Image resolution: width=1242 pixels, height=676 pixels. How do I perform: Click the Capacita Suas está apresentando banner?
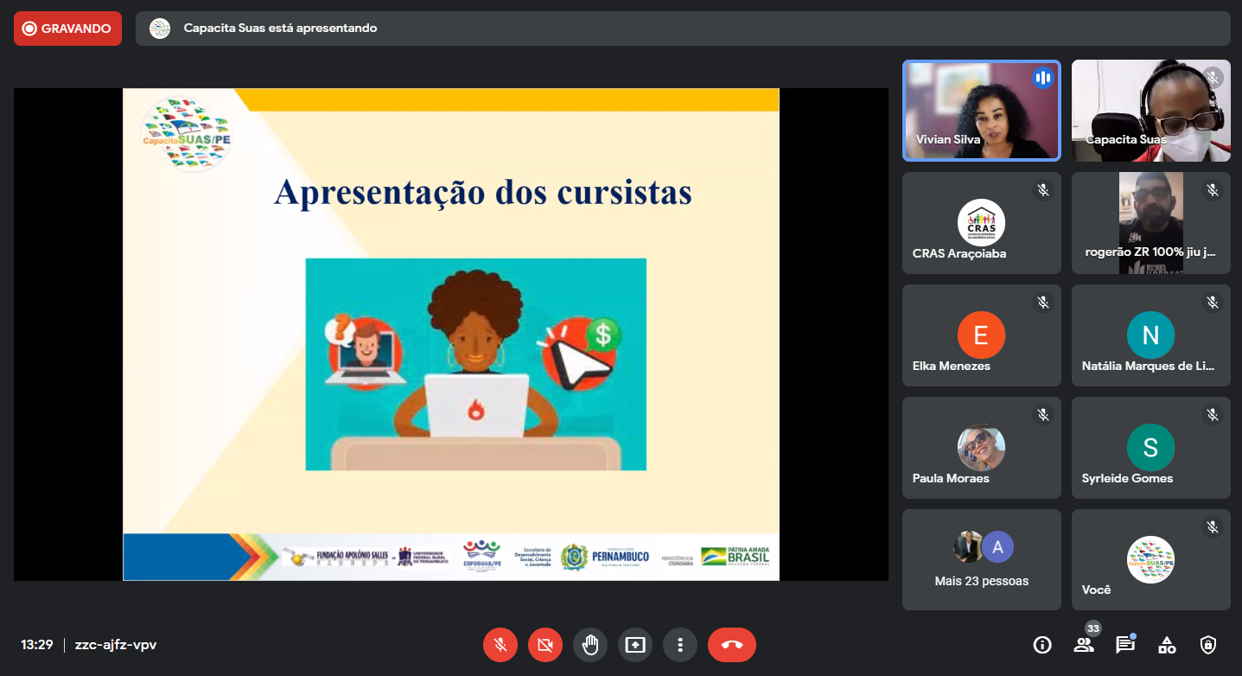683,29
